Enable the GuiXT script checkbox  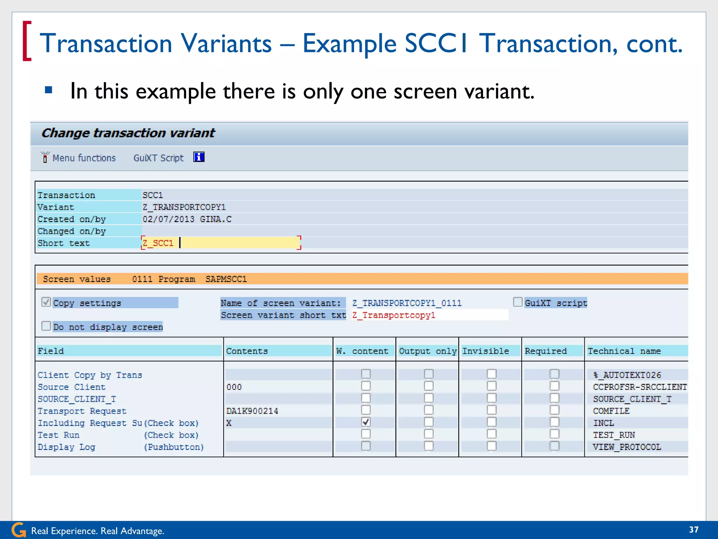coord(518,302)
